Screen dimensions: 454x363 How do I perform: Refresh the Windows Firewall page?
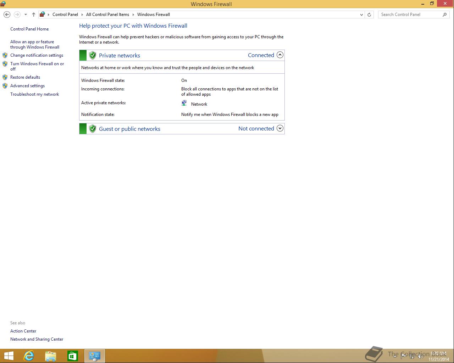pyautogui.click(x=369, y=15)
